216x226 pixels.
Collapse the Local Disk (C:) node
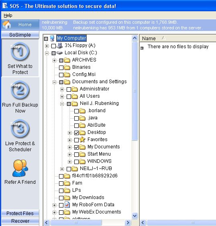tap(47, 53)
